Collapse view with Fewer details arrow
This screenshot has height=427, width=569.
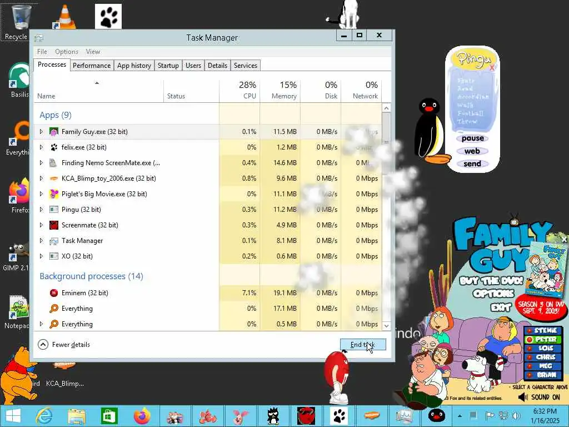point(43,345)
